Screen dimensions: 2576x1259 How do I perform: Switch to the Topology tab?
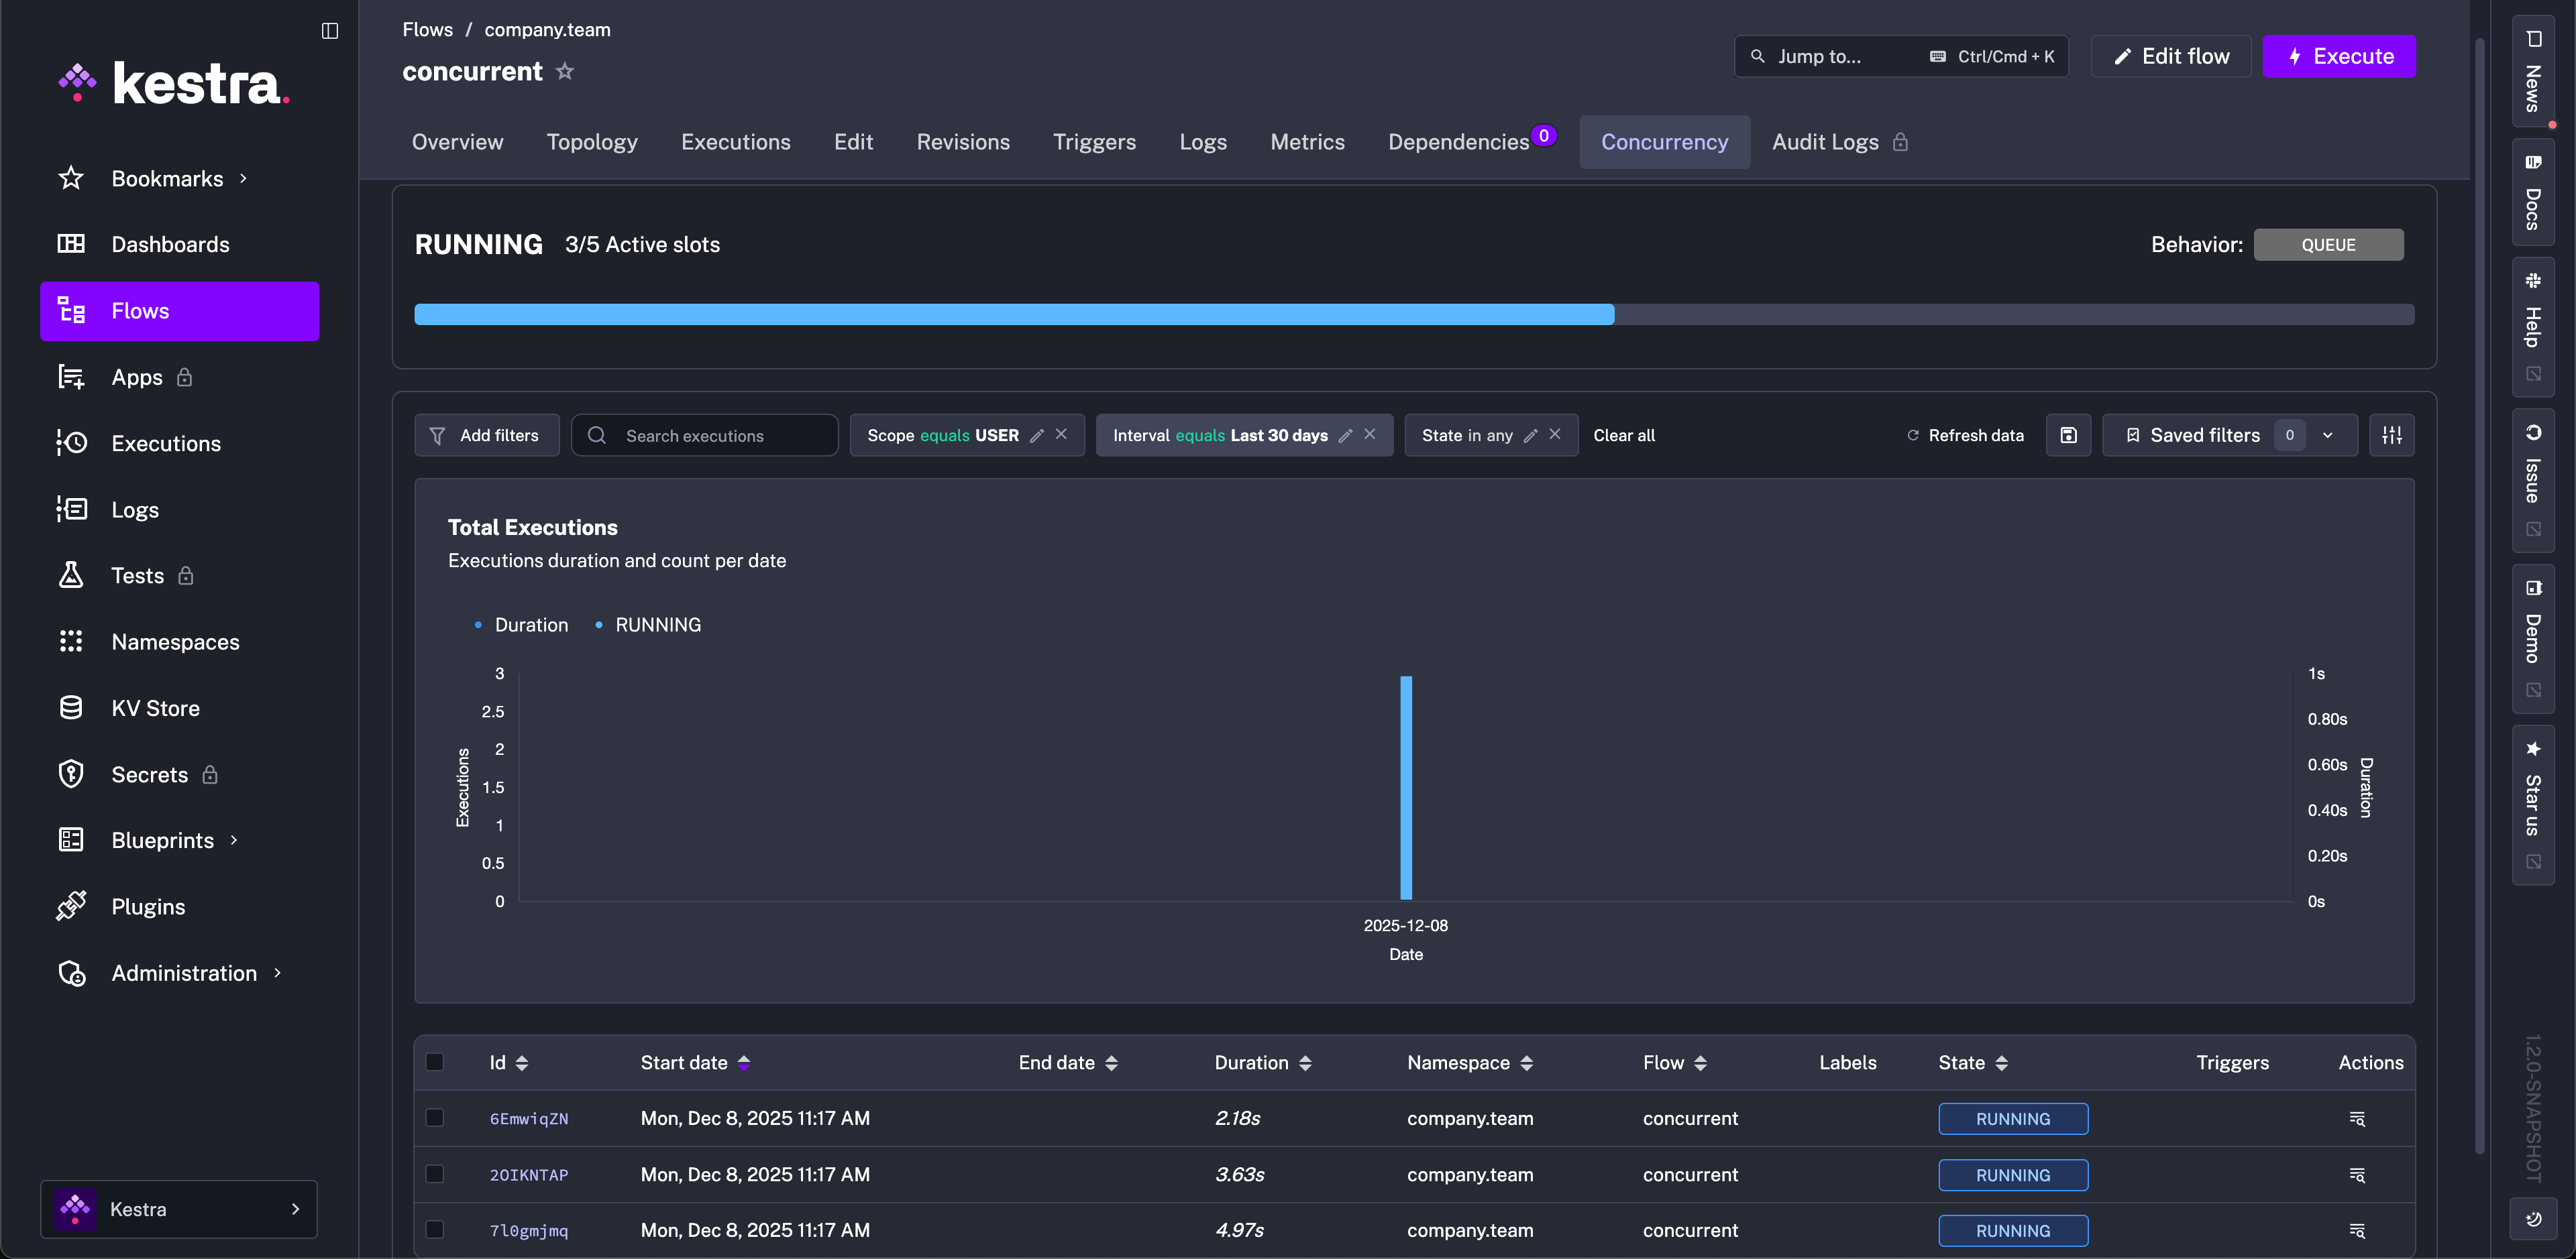coord(592,142)
